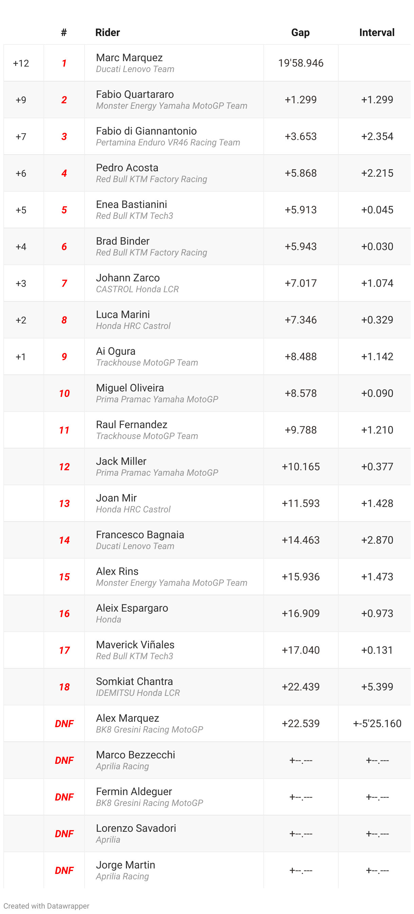Select Lorenzo Savadori's DNF label
Viewport: 414px width, 914px height.
64,833
